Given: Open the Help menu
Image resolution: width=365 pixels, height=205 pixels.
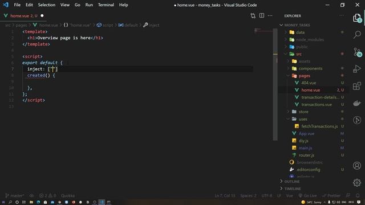Looking at the screenshot, I should tap(124, 5).
